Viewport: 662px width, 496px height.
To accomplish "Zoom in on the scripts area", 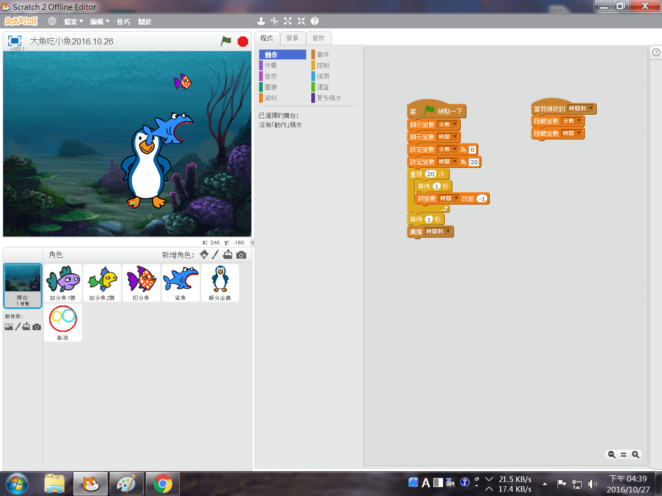I will point(636,455).
